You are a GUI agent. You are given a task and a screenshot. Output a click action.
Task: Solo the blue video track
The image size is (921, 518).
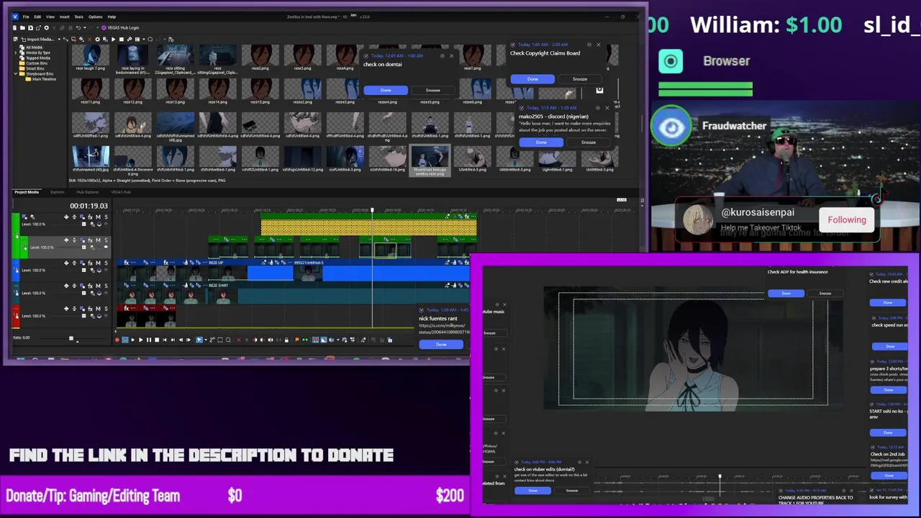click(x=106, y=263)
